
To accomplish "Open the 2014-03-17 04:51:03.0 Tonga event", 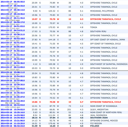I will [x=13, y=26].
